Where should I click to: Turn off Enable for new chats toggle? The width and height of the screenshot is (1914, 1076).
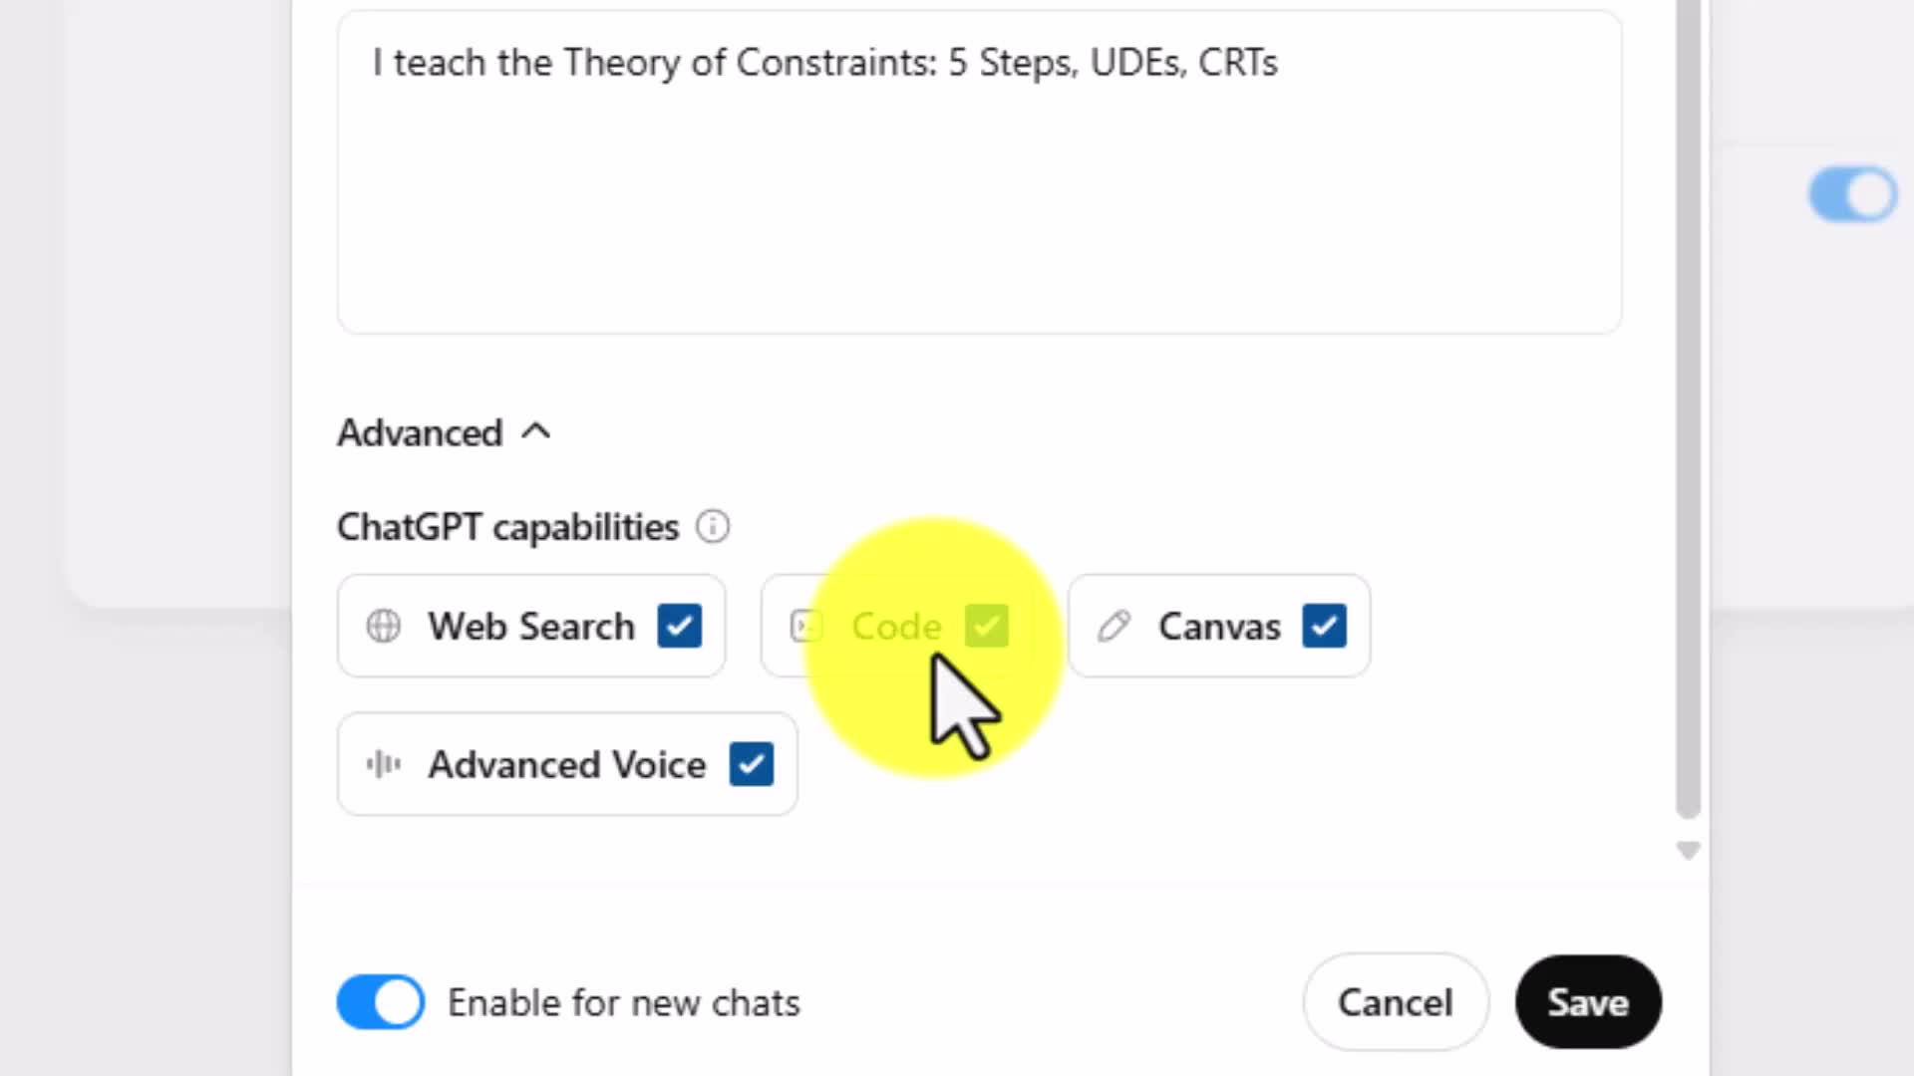[380, 1002]
